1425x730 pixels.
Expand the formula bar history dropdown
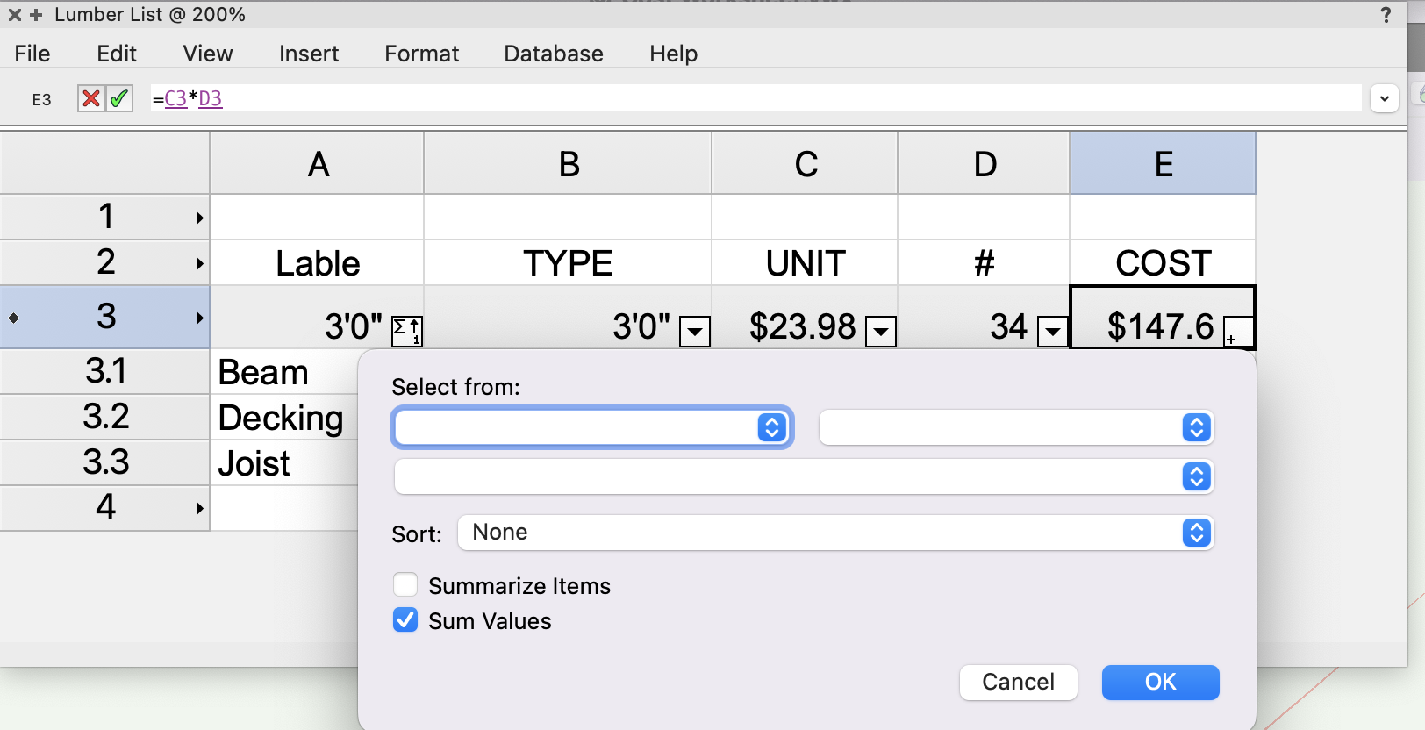click(1385, 98)
